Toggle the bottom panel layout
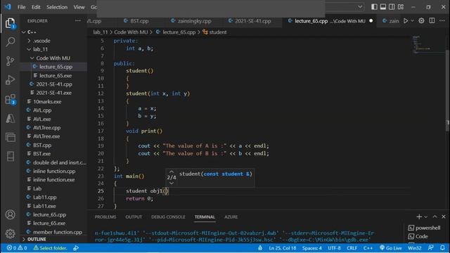This screenshot has width=450, height=253. pyautogui.click(x=382, y=7)
